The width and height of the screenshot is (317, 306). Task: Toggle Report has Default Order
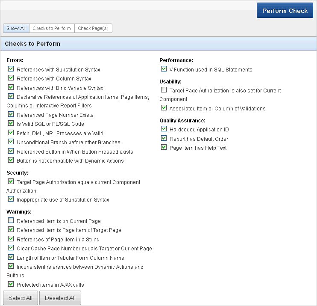tap(164, 138)
